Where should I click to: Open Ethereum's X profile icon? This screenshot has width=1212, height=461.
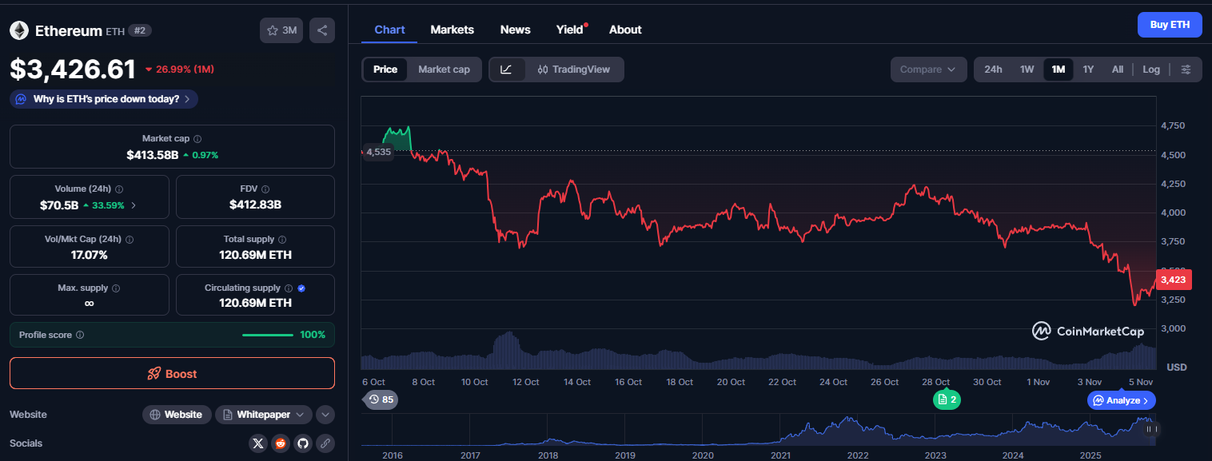(x=257, y=443)
